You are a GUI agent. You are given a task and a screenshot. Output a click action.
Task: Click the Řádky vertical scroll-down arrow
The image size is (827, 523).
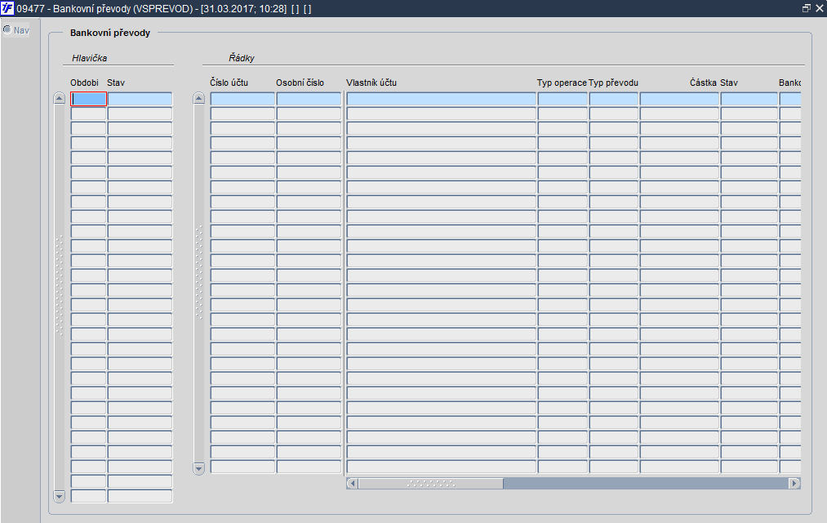click(x=199, y=468)
